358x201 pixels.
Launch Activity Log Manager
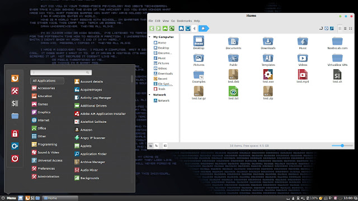tap(93, 98)
